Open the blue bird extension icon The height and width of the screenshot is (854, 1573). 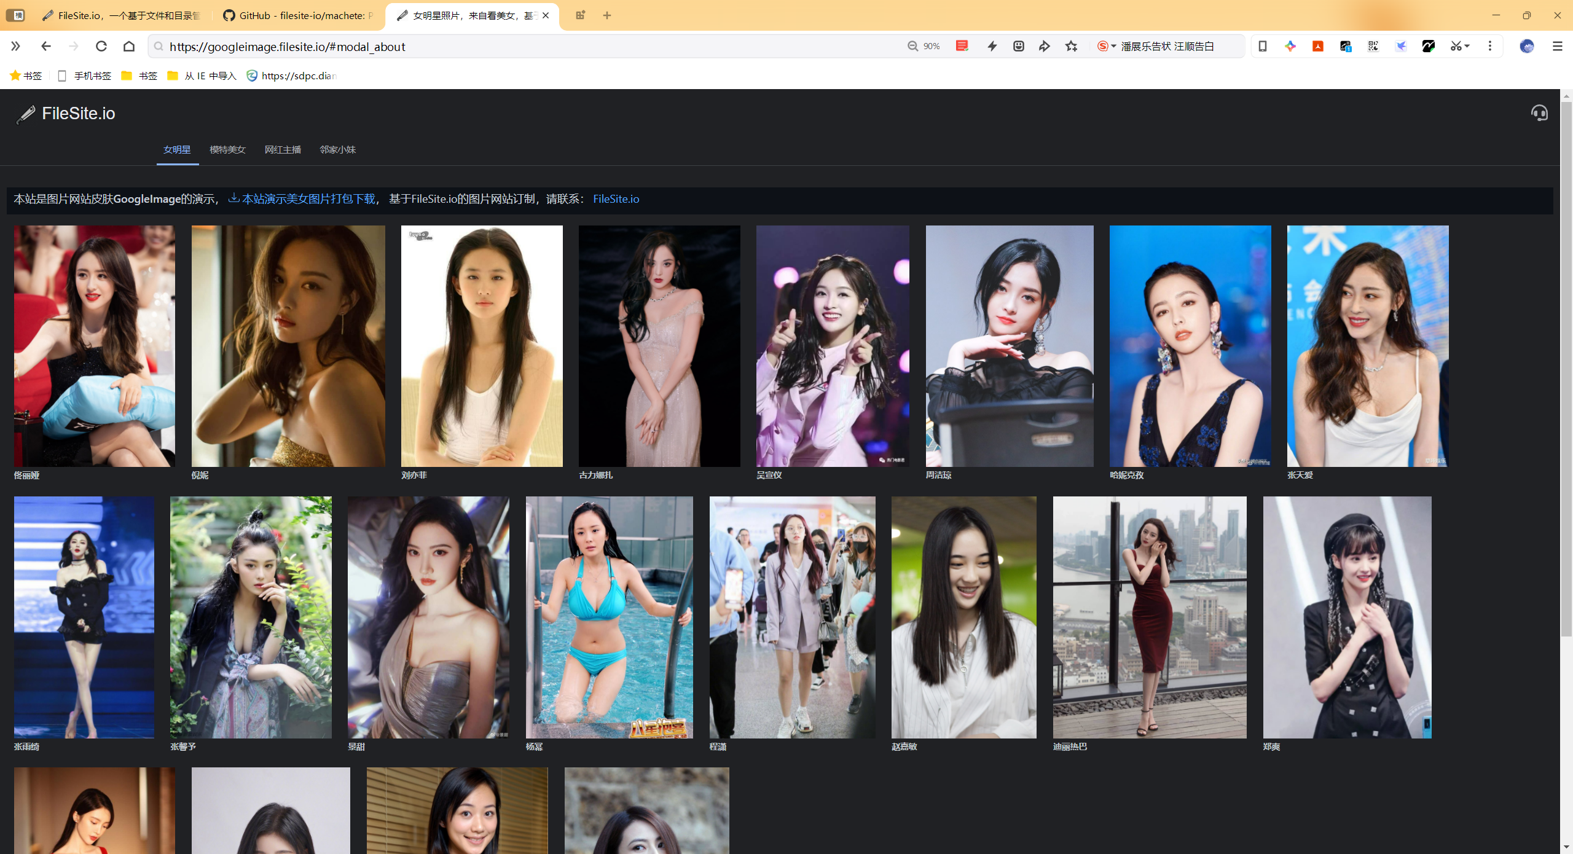click(1401, 46)
